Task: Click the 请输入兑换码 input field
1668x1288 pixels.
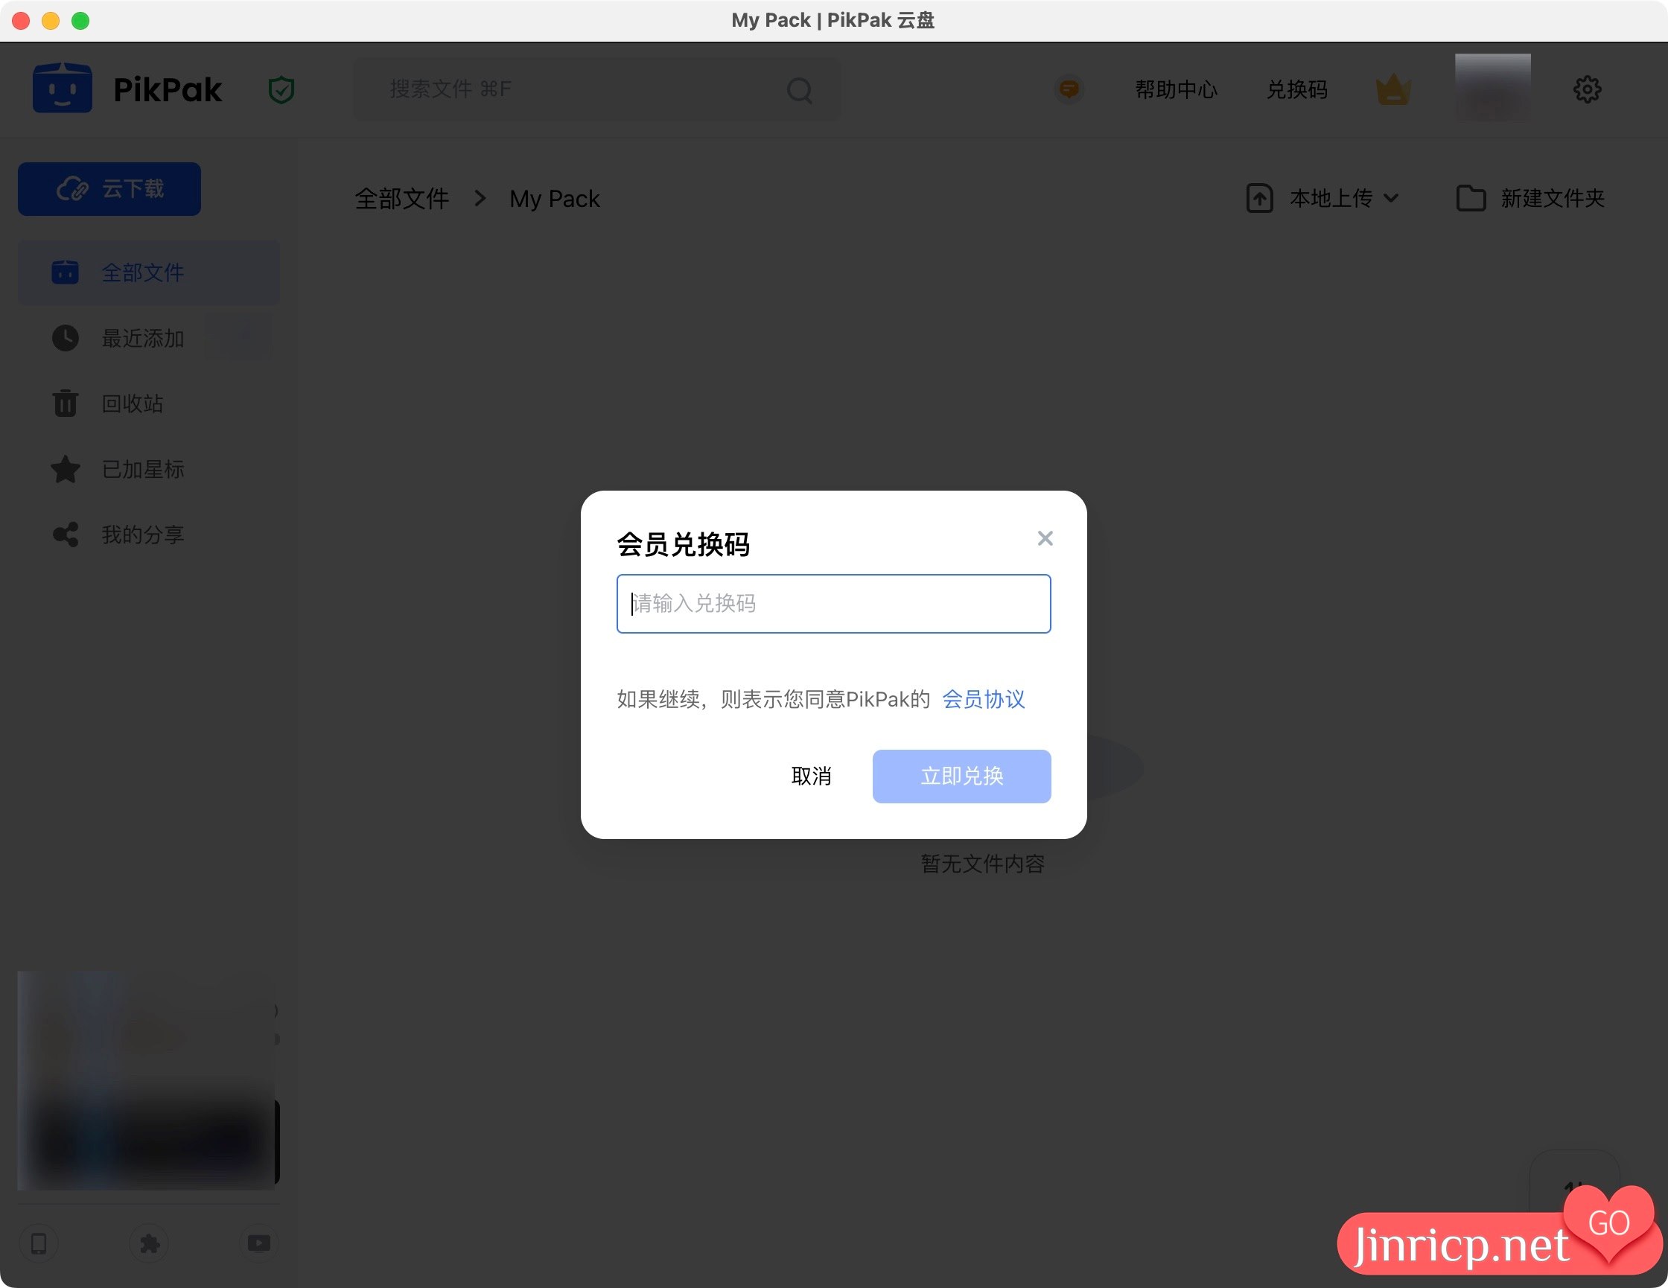Action: [x=833, y=603]
